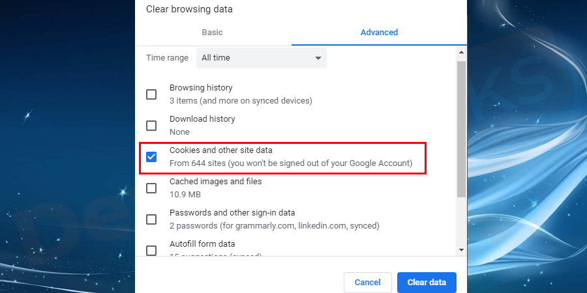Select the Advanced tab
Viewport: 587px width, 293px height.
[379, 33]
